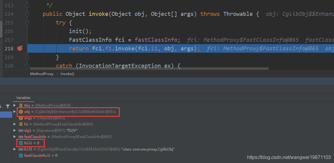Expand the 'this' variable node
Viewport: 334px width, 163px height.
coord(15,105)
